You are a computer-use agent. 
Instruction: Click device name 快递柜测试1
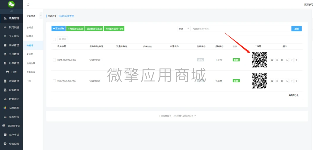(x=96, y=60)
